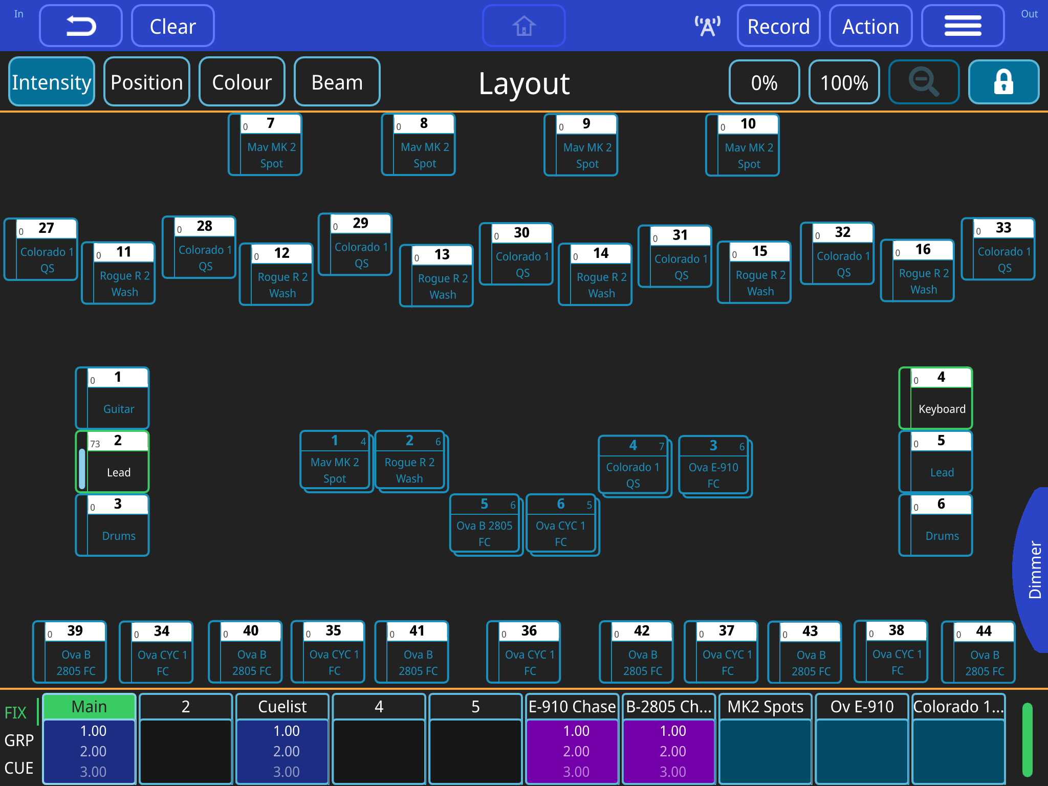Viewport: 1048px width, 786px height.
Task: Select the Keyboard fixture tile
Action: [941, 399]
